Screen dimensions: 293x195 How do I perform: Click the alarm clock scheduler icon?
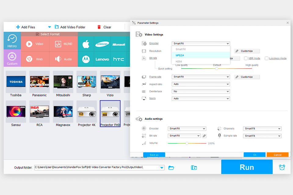pos(282,167)
